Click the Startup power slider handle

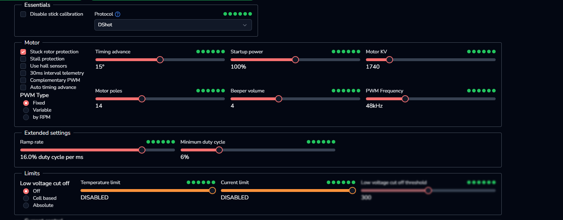pyautogui.click(x=295, y=60)
